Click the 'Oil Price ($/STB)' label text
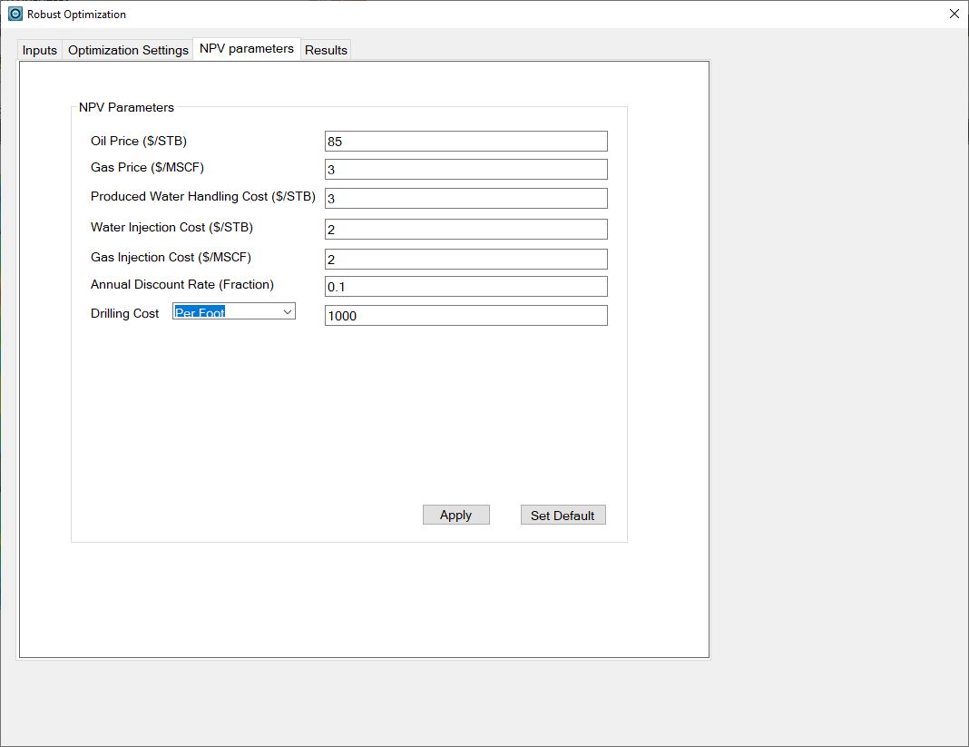 139,141
